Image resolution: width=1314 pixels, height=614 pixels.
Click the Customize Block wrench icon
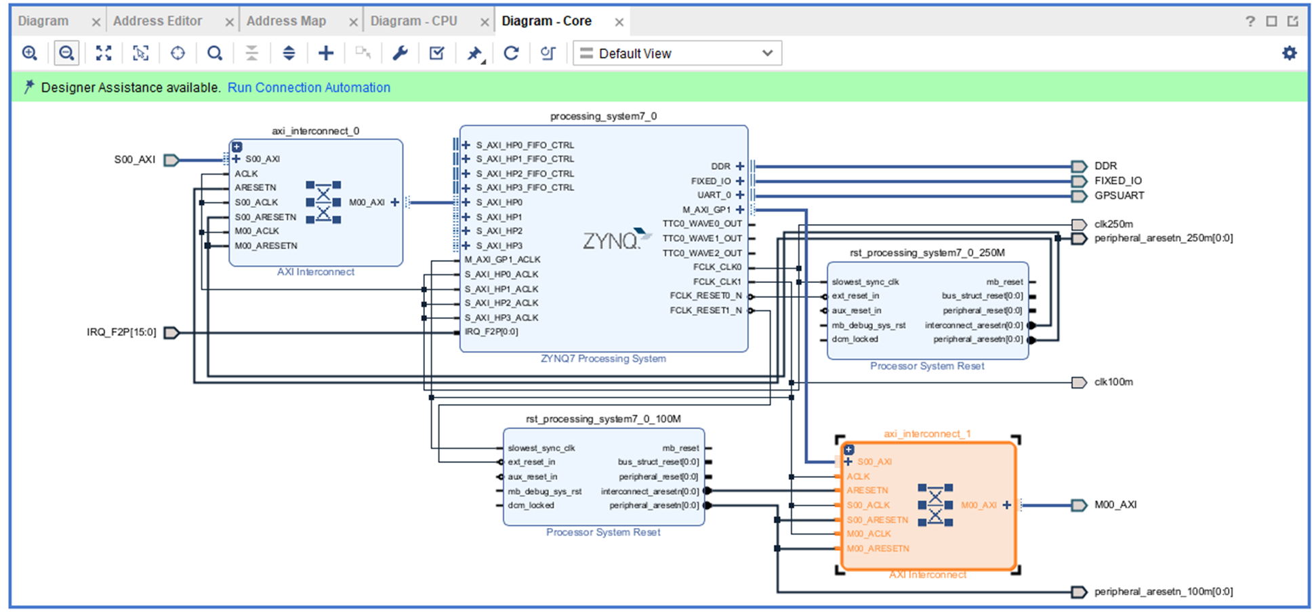(x=400, y=53)
